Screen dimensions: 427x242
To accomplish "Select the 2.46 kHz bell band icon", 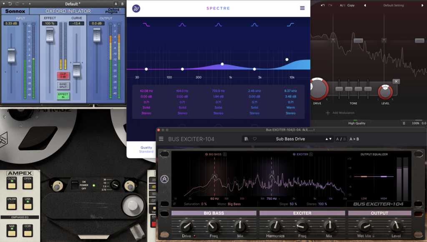I will (254, 25).
